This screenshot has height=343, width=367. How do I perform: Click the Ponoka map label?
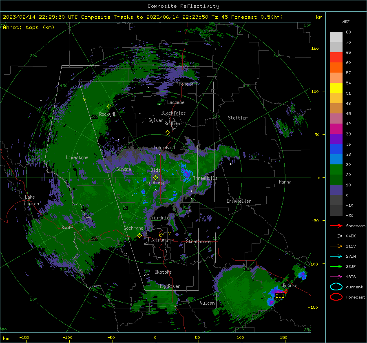pos(186,84)
